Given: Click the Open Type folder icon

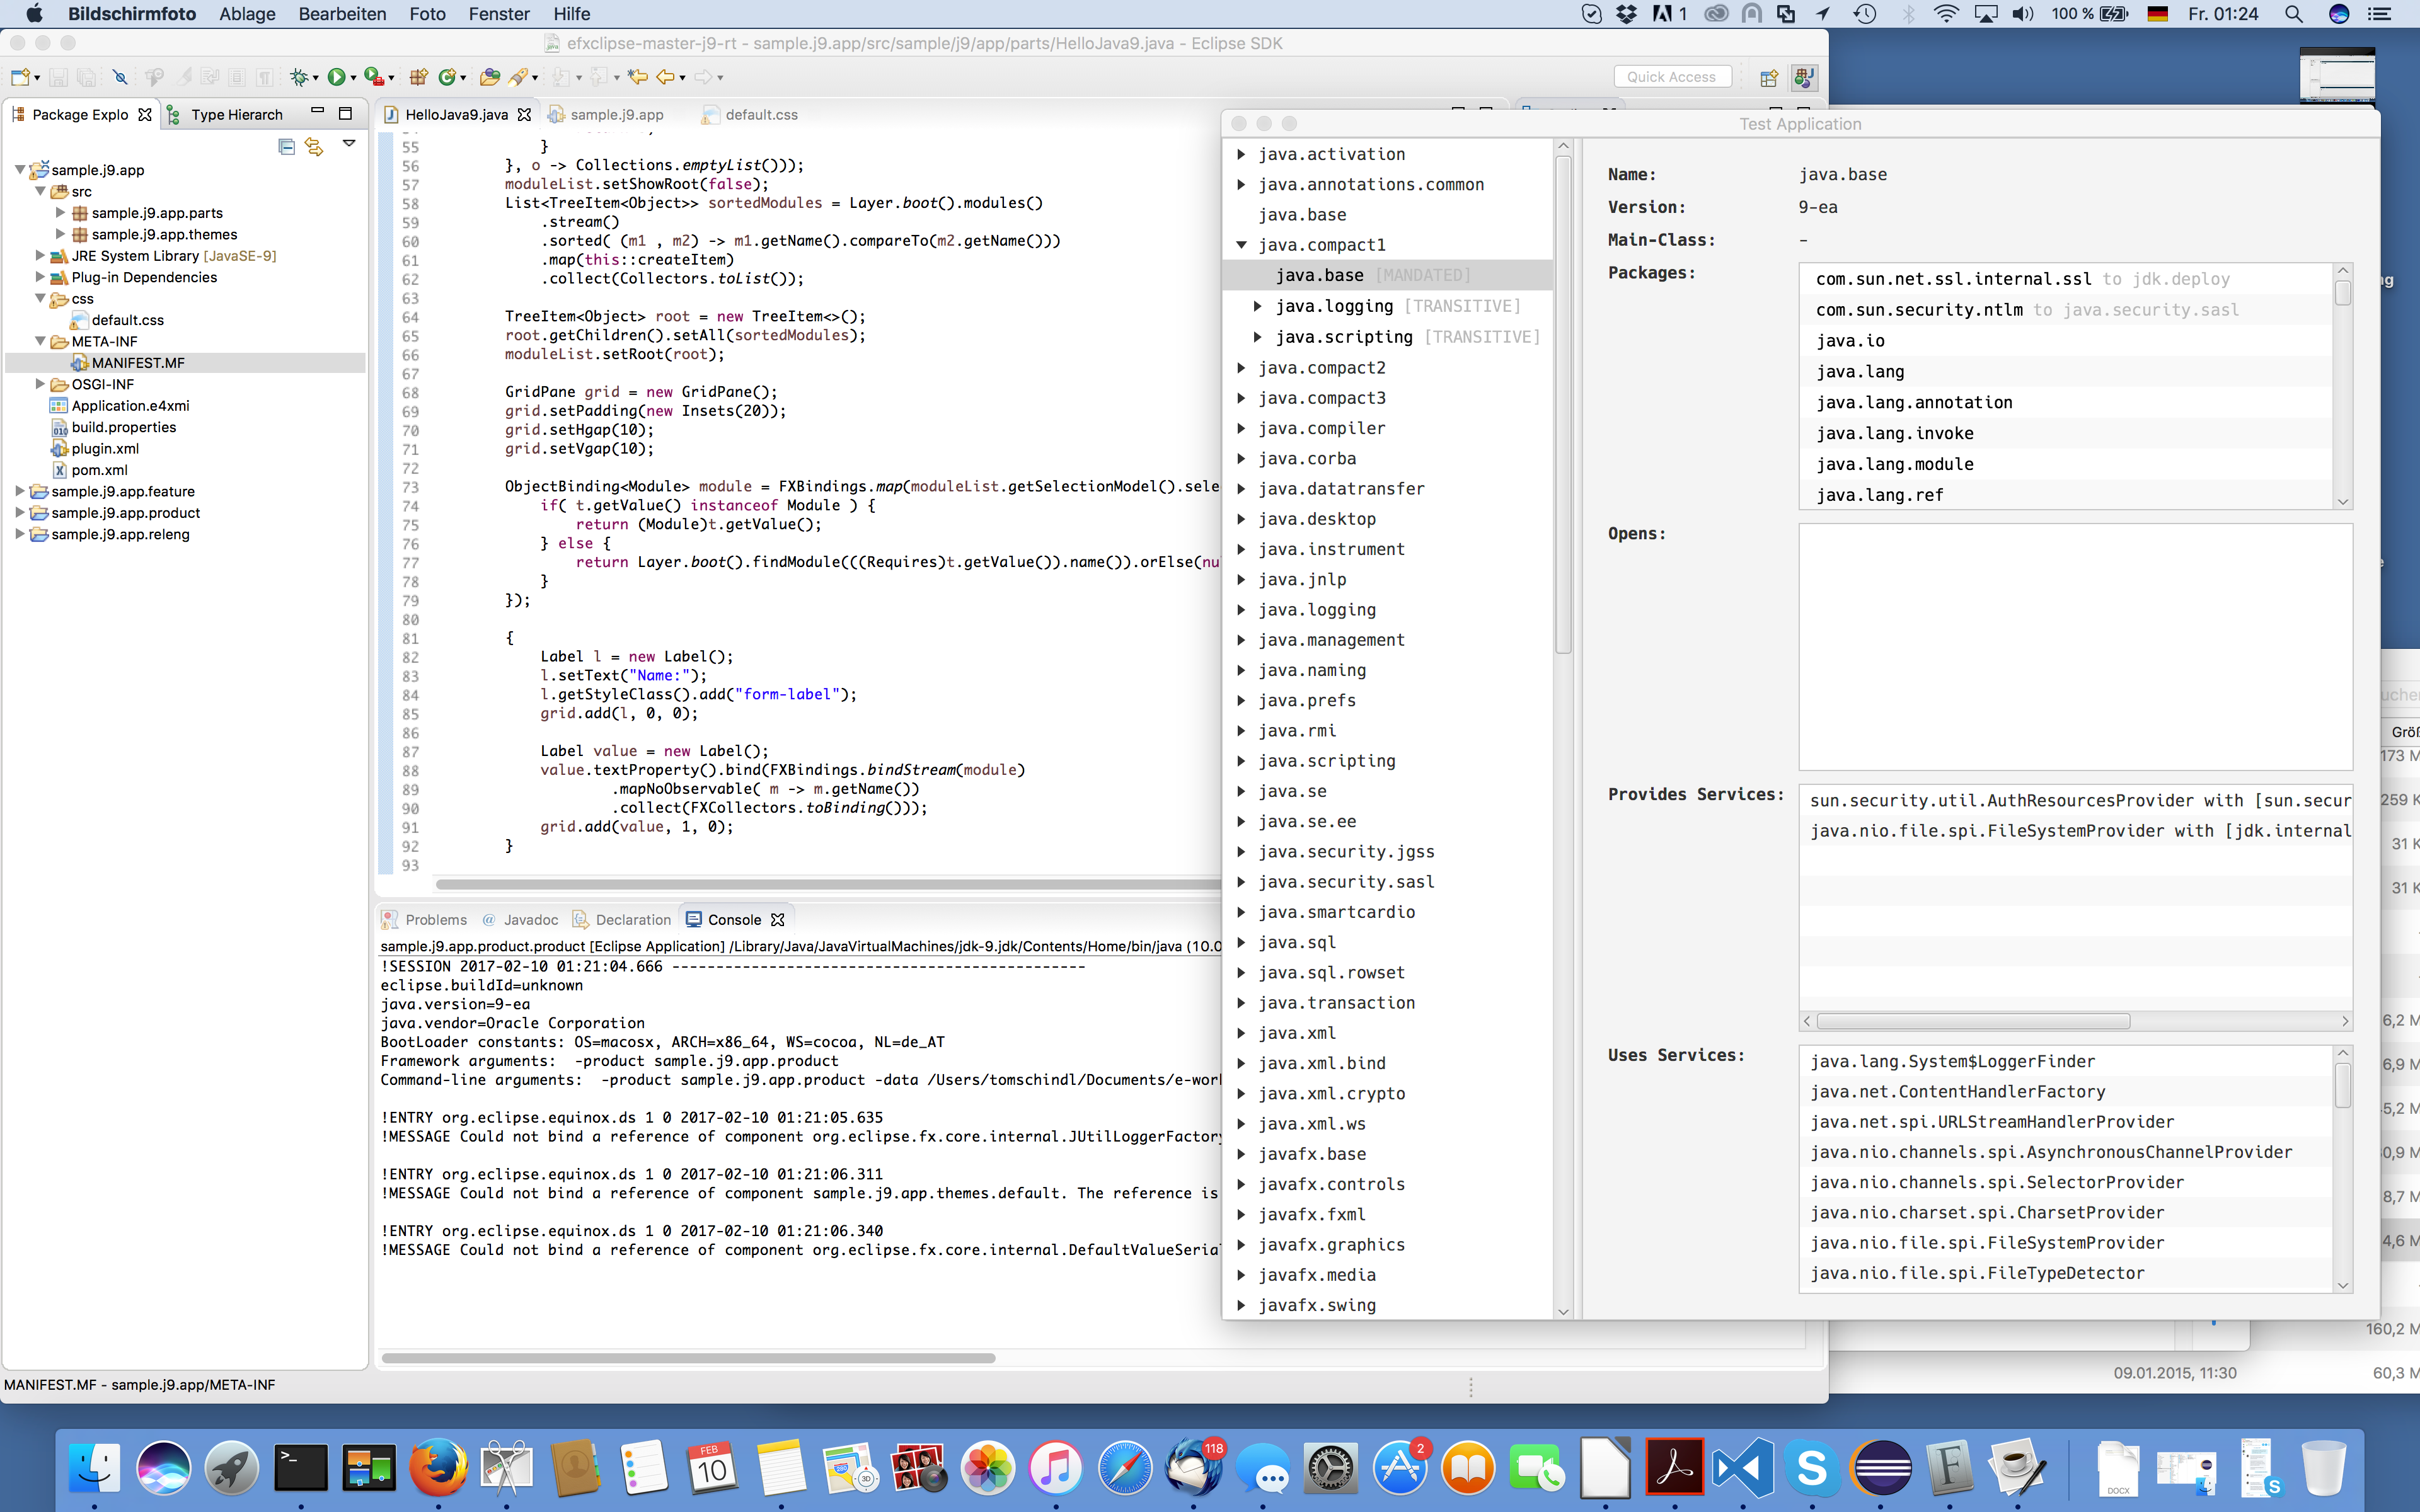Looking at the screenshot, I should [x=489, y=77].
